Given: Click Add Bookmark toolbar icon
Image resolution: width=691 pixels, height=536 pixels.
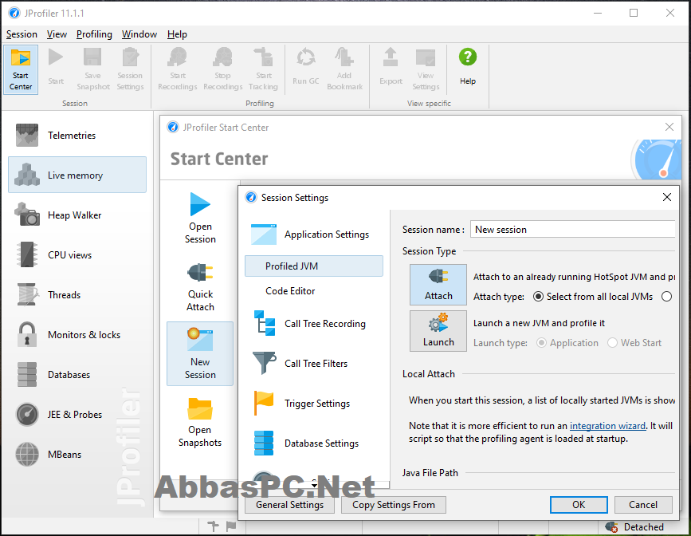Looking at the screenshot, I should tap(344, 69).
